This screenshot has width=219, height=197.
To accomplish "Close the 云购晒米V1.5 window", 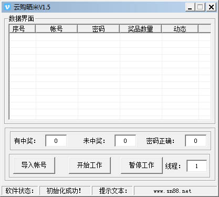I will [x=211, y=7].
